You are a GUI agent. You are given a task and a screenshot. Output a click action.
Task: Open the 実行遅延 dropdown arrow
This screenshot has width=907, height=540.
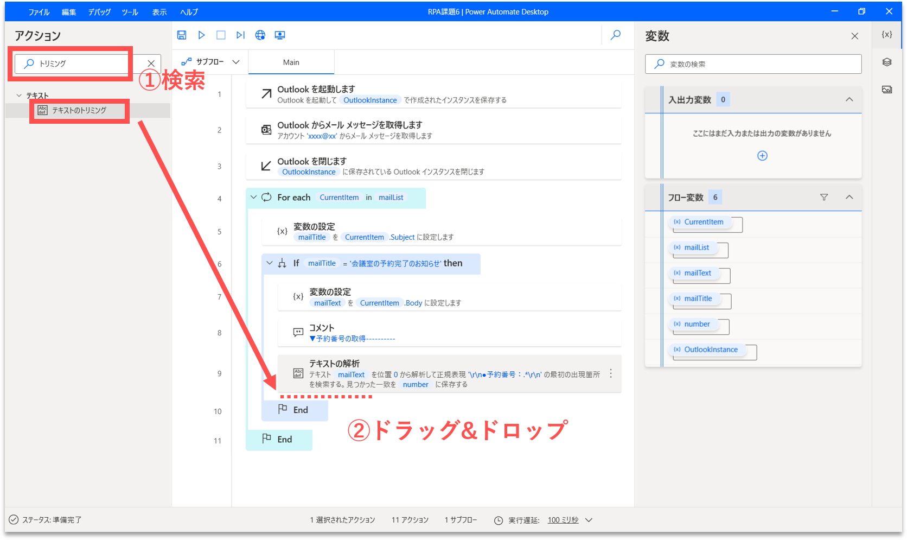coord(589,520)
